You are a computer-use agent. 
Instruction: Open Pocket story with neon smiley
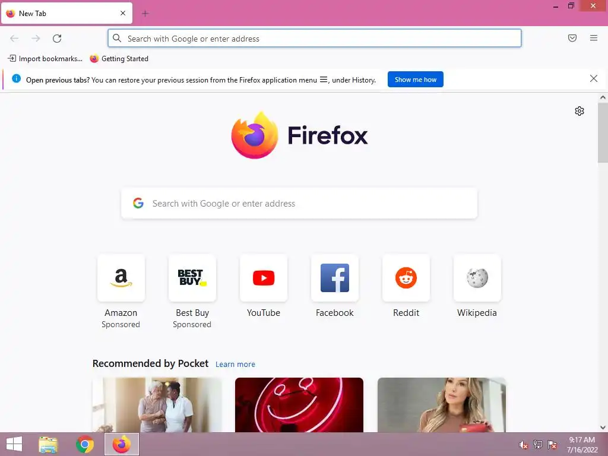pos(299,405)
